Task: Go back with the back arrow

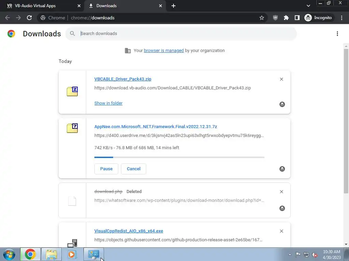Action: click(x=7, y=18)
